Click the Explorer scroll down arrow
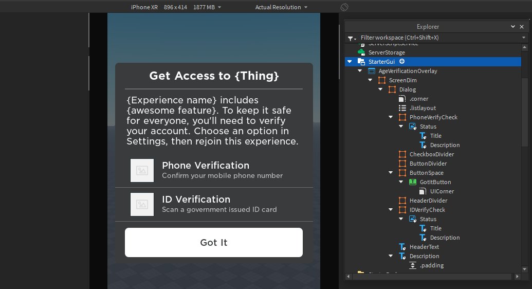The width and height of the screenshot is (532, 289). [524, 269]
